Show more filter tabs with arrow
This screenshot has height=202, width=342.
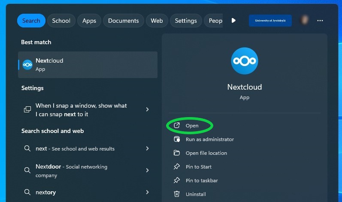tap(233, 21)
